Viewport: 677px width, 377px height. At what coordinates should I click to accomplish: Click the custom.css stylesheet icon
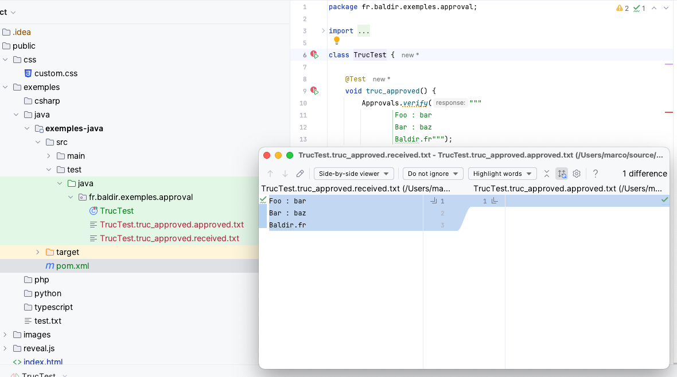28,73
